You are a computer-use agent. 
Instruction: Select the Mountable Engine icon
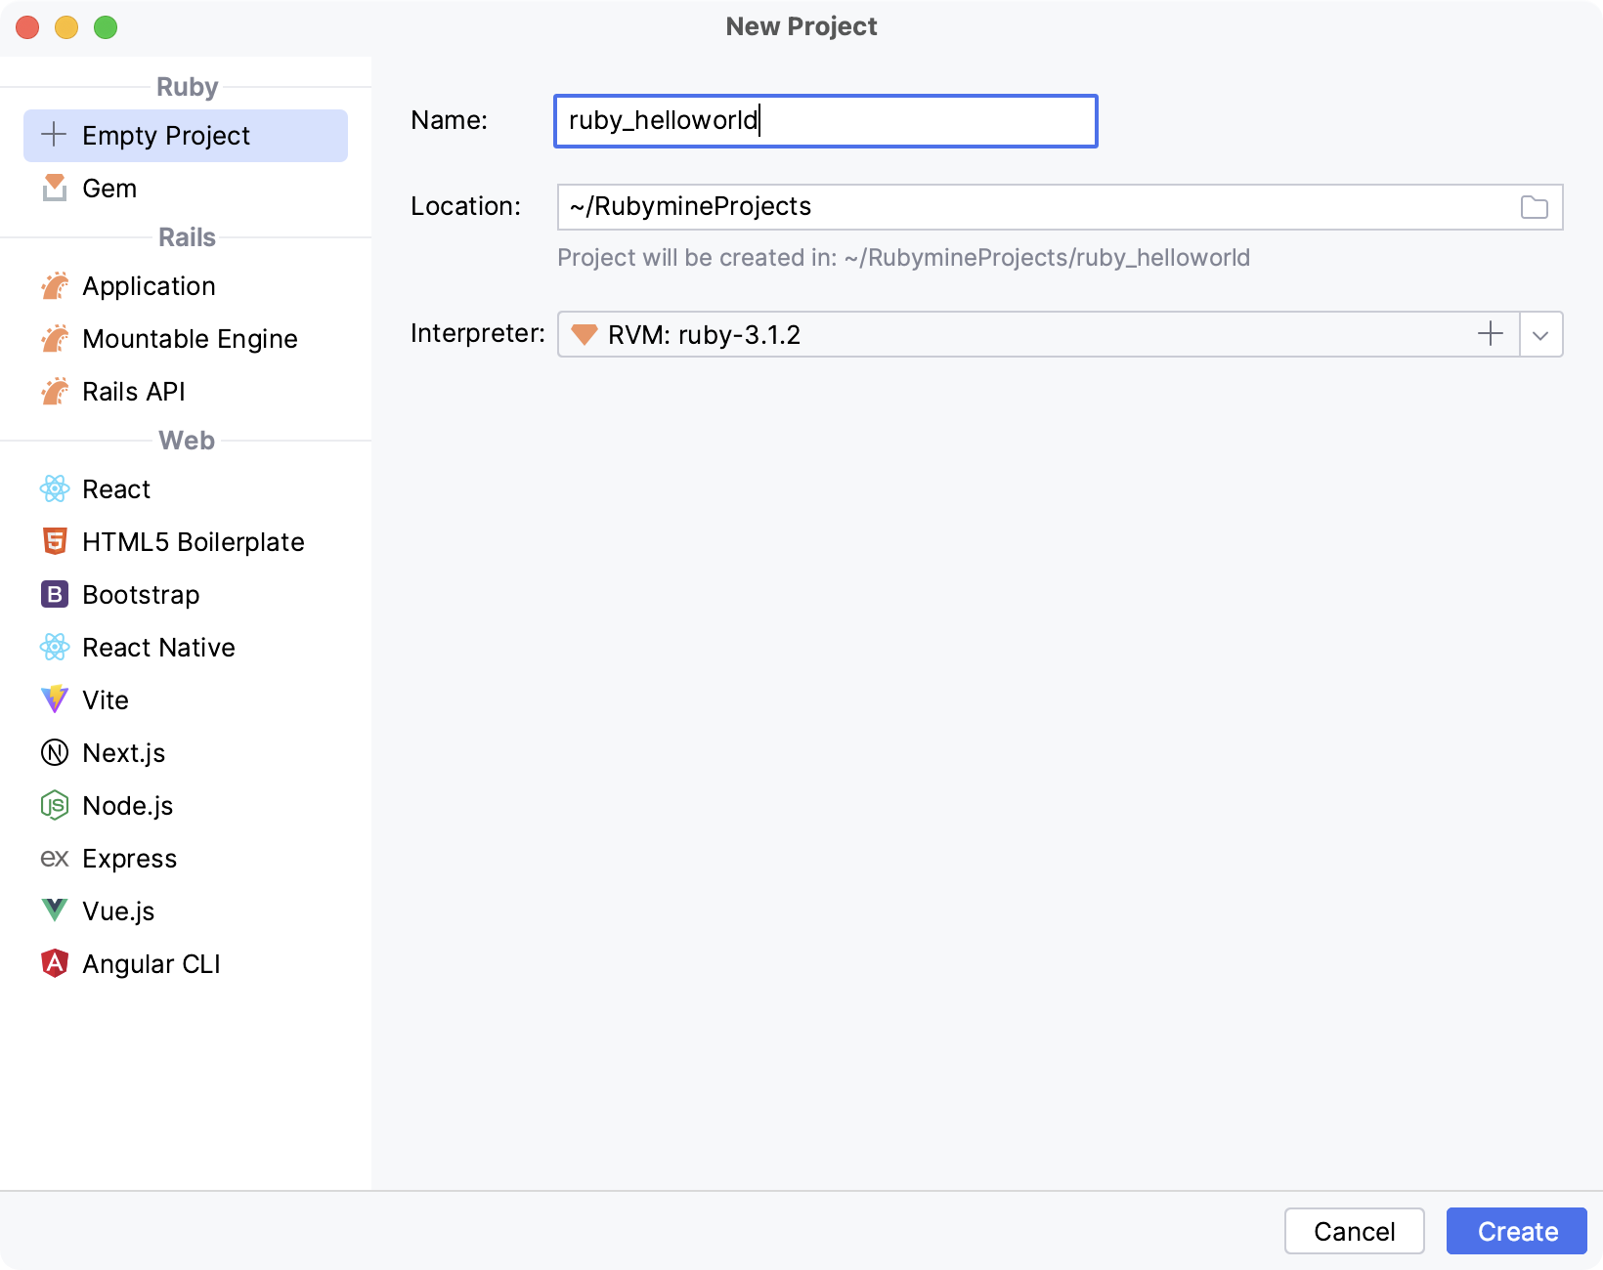(56, 338)
